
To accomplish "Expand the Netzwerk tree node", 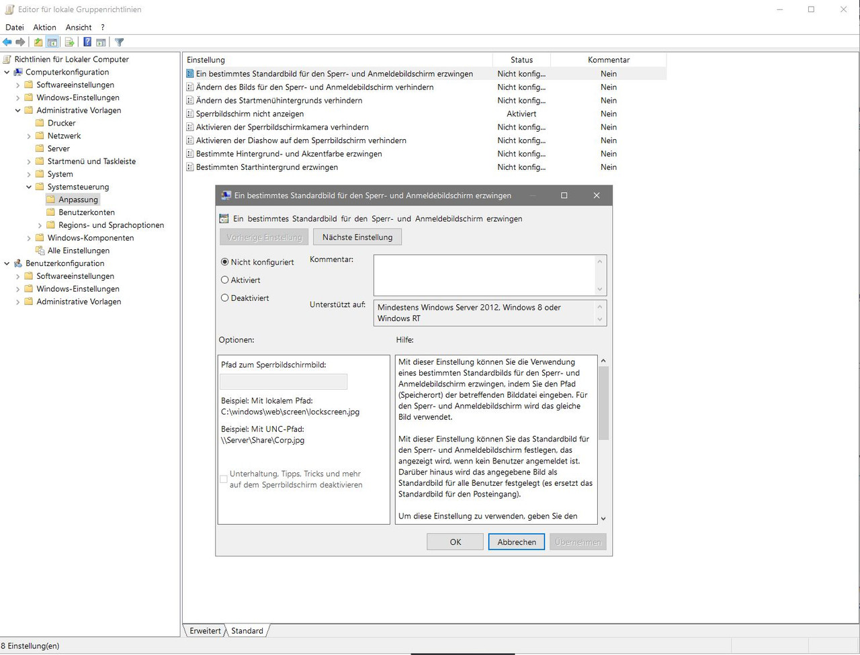I will (29, 136).
